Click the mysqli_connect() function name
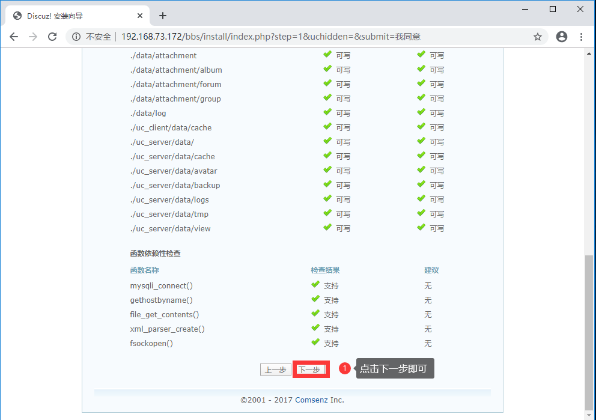The width and height of the screenshot is (596, 420). (162, 286)
